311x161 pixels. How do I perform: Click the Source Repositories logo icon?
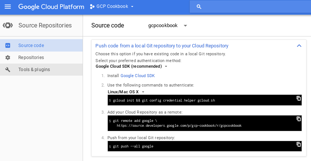coord(8,26)
